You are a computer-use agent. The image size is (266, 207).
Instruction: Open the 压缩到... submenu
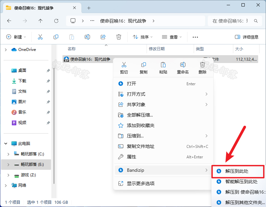point(163,136)
